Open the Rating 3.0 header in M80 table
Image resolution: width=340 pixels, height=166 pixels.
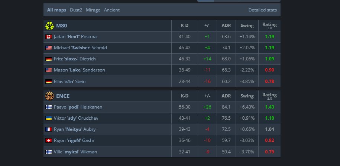(x=269, y=26)
